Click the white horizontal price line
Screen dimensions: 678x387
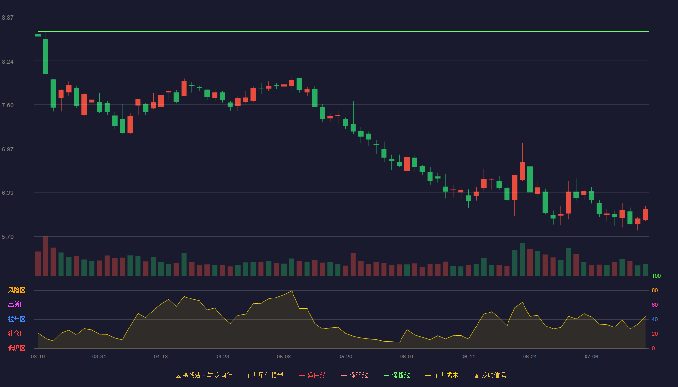[x=343, y=32]
